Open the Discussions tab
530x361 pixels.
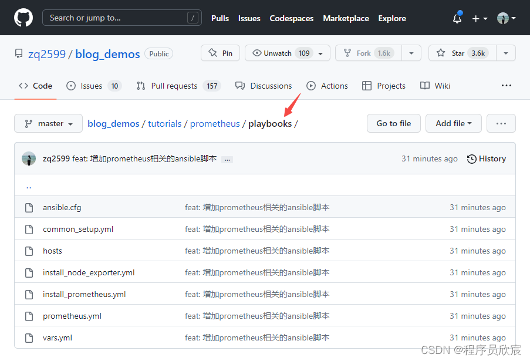click(x=264, y=86)
